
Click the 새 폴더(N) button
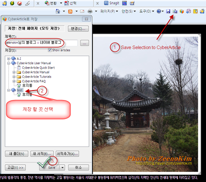[x=17, y=154]
